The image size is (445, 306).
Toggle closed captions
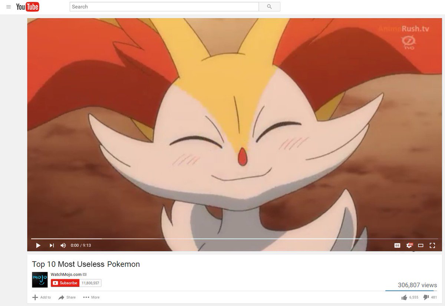click(x=397, y=245)
